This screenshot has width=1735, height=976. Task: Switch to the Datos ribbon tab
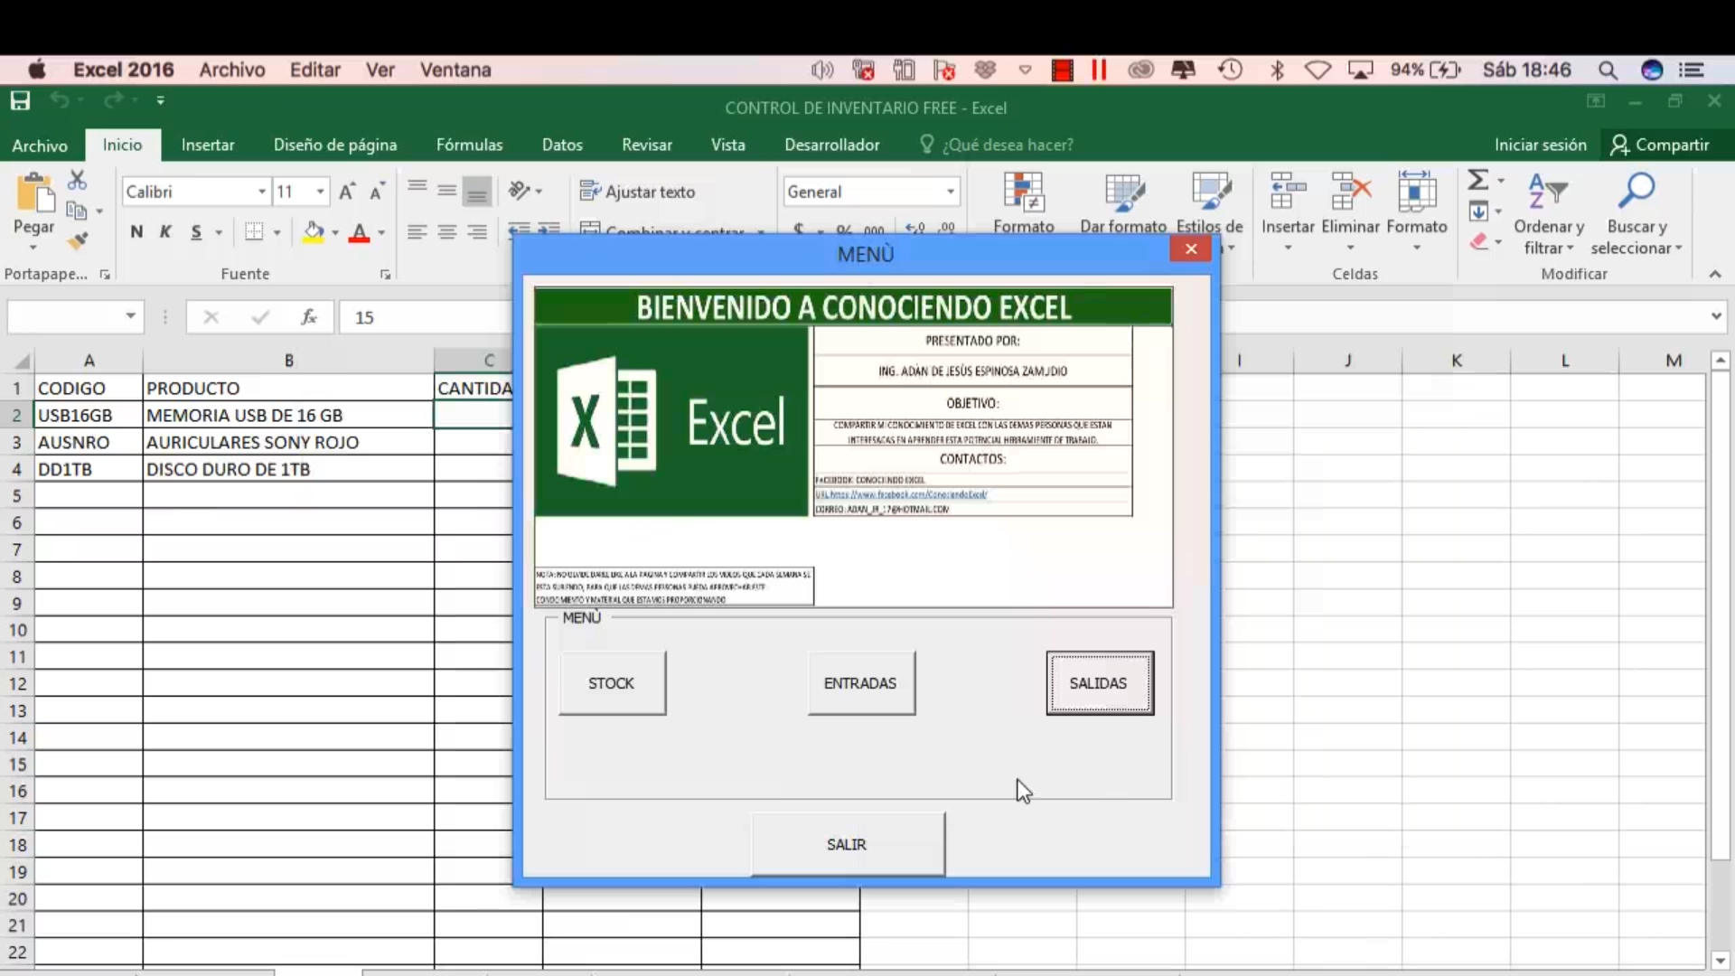point(562,145)
